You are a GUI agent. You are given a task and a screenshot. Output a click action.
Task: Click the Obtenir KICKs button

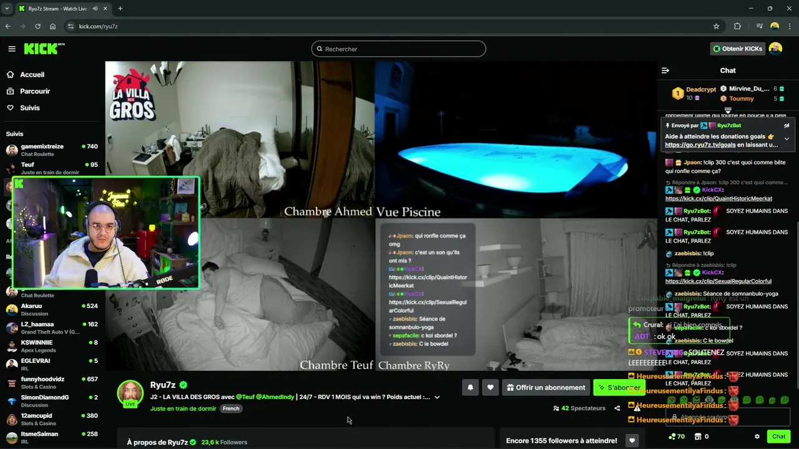737,49
